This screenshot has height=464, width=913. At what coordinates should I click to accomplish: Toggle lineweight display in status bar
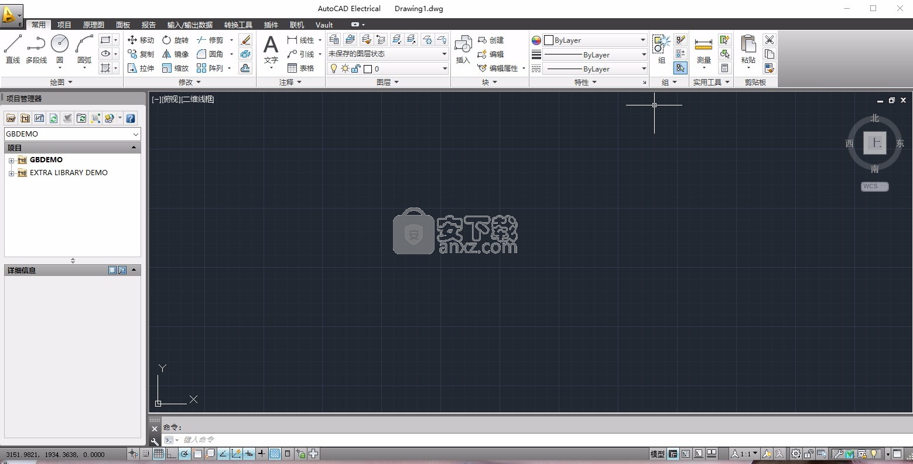[262, 453]
